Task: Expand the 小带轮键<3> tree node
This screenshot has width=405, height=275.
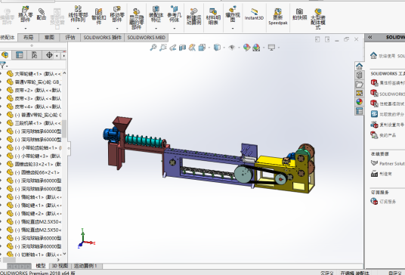Action: (x=2, y=156)
